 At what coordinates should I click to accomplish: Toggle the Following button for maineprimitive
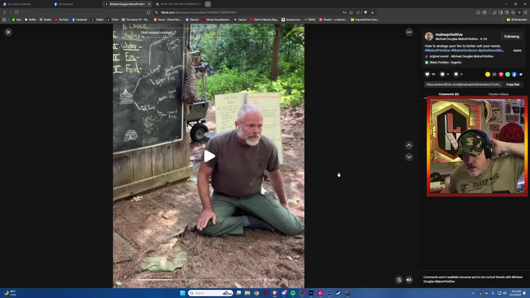[x=511, y=36]
